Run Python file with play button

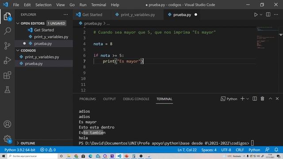click(256, 15)
